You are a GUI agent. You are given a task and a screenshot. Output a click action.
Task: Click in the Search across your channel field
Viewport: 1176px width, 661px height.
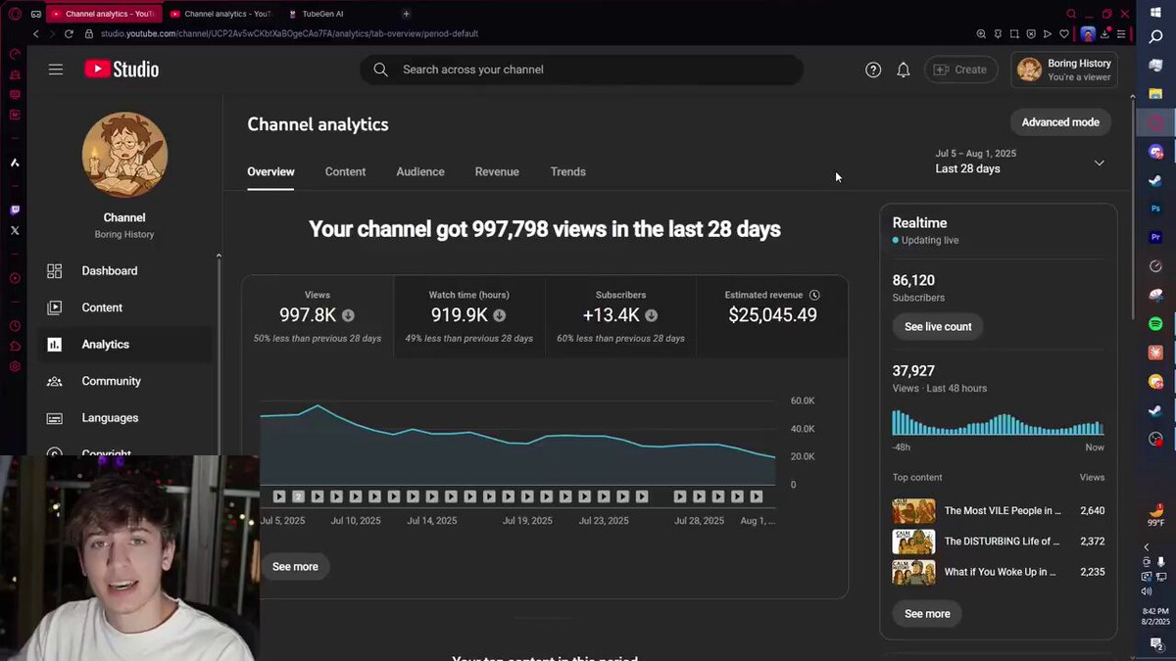581,70
